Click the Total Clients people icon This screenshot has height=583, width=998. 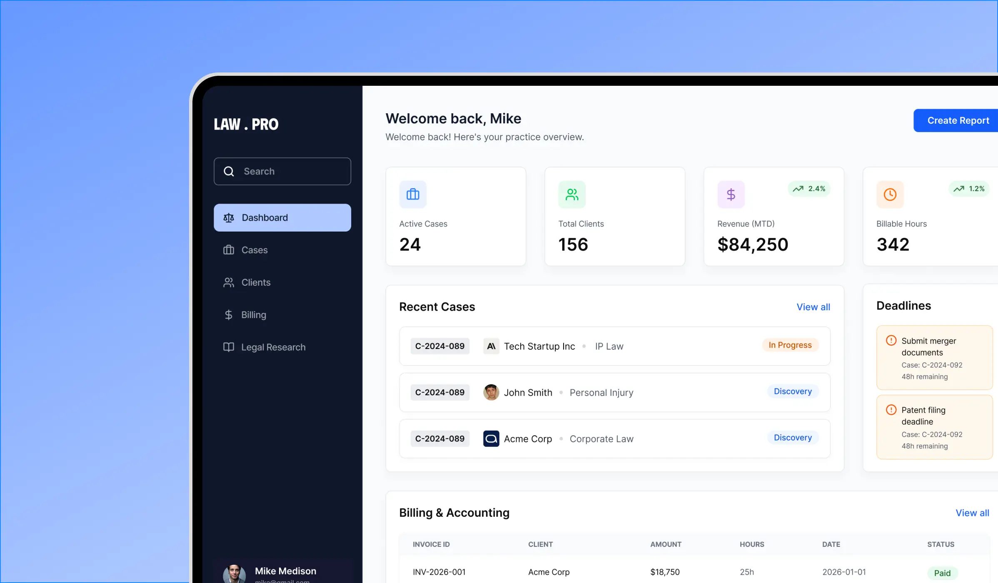[x=572, y=194]
